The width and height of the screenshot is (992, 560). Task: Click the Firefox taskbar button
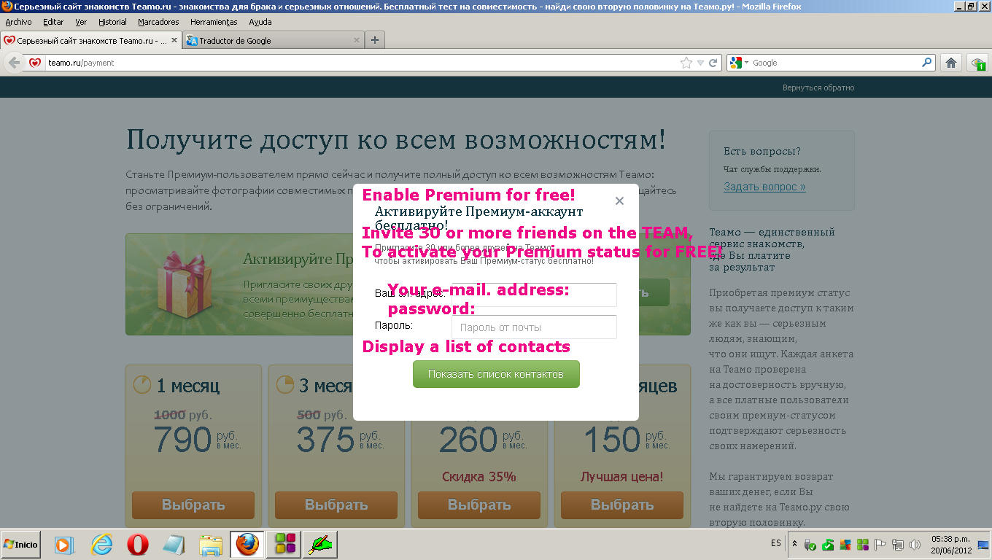pos(247,545)
